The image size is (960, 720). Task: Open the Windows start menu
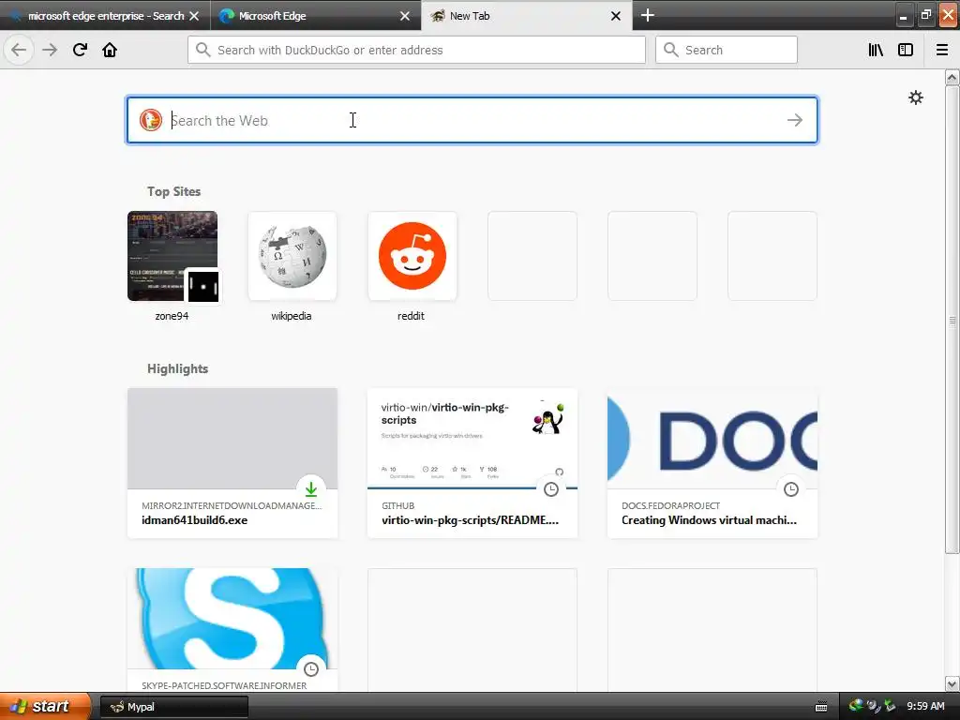coord(44,707)
